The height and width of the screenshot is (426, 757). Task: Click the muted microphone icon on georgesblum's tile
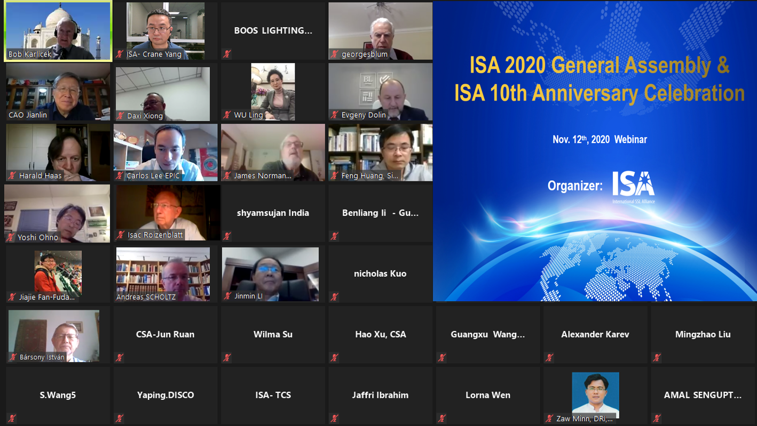click(335, 54)
